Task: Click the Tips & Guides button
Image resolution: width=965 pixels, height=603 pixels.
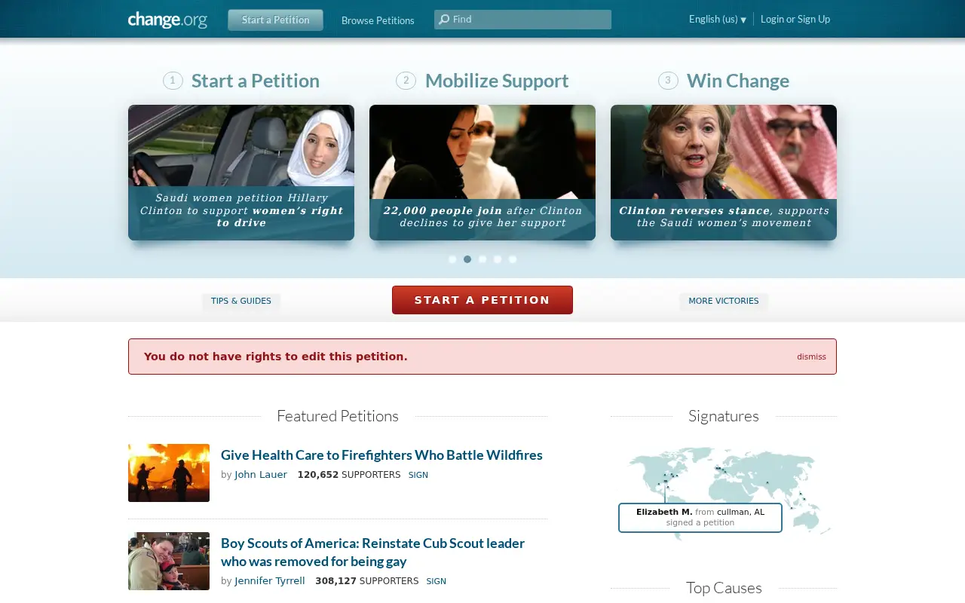Action: [241, 301]
